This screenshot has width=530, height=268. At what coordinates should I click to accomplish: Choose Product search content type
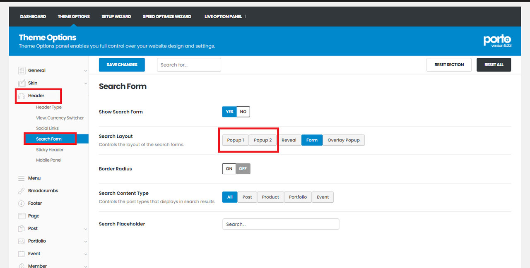(270, 197)
